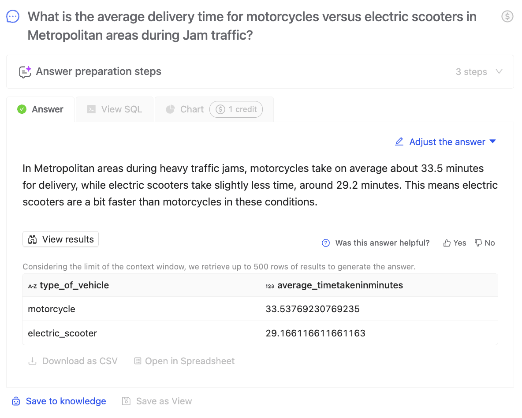Open the View SQL tab
Viewport: 522px width, 418px height.
[115, 109]
